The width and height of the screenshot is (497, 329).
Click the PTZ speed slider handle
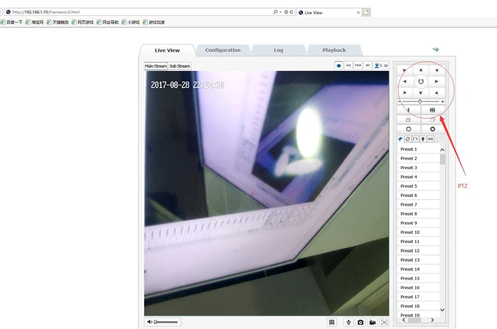tap(420, 101)
